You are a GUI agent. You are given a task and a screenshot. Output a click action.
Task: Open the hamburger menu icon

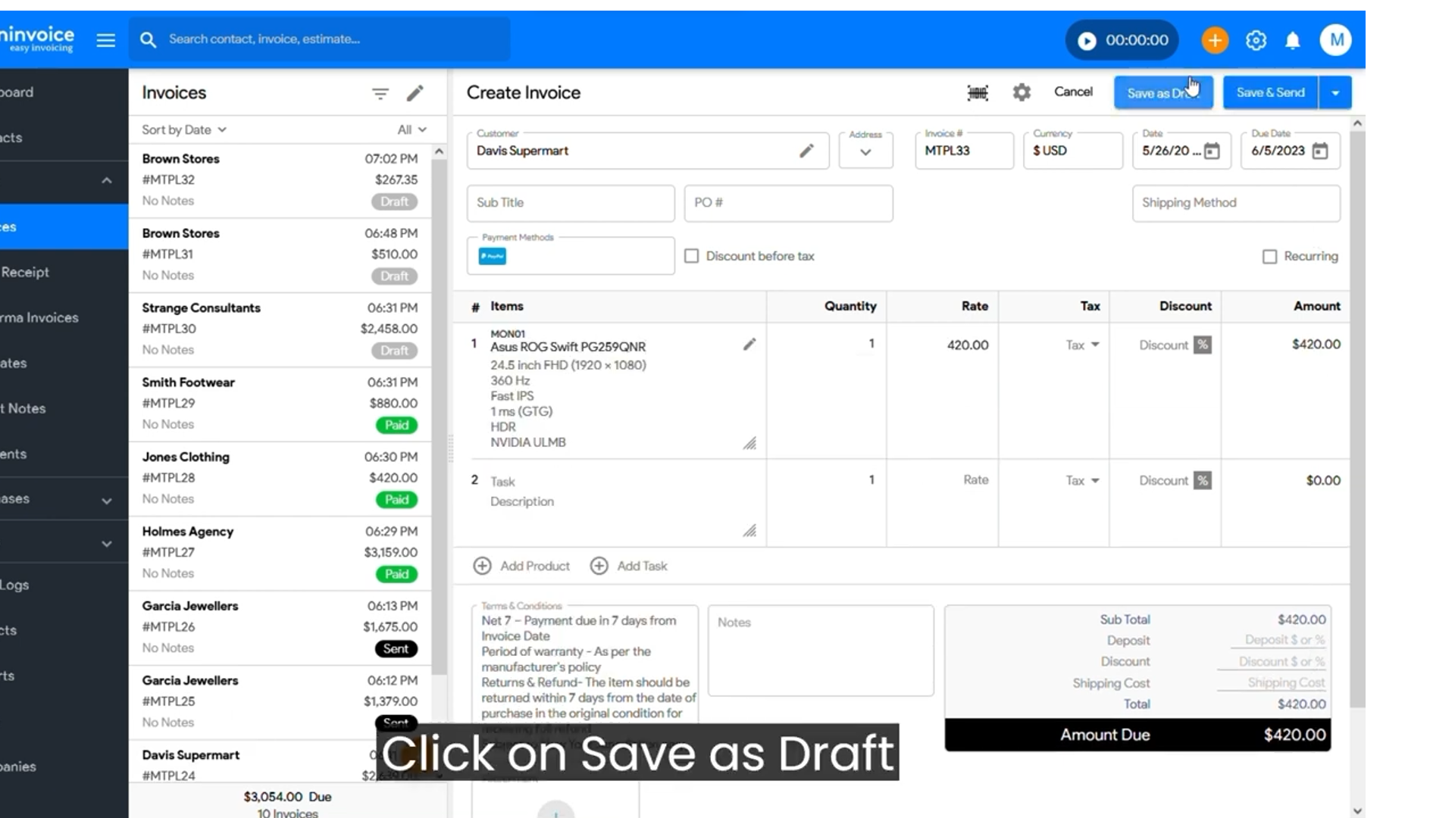(x=106, y=40)
